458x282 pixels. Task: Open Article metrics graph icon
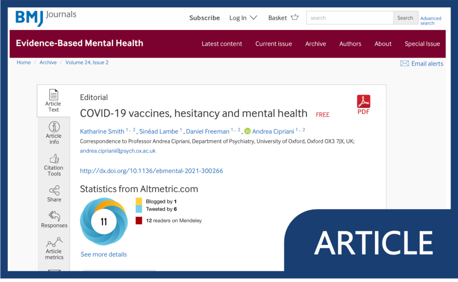pos(54,243)
